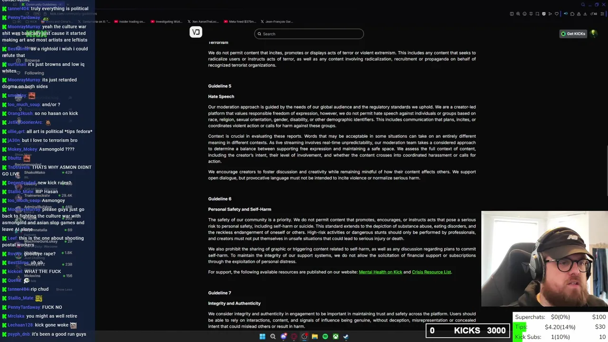
Task: Click chat username 'Mokey_Mokey'
Action: tap(22, 149)
